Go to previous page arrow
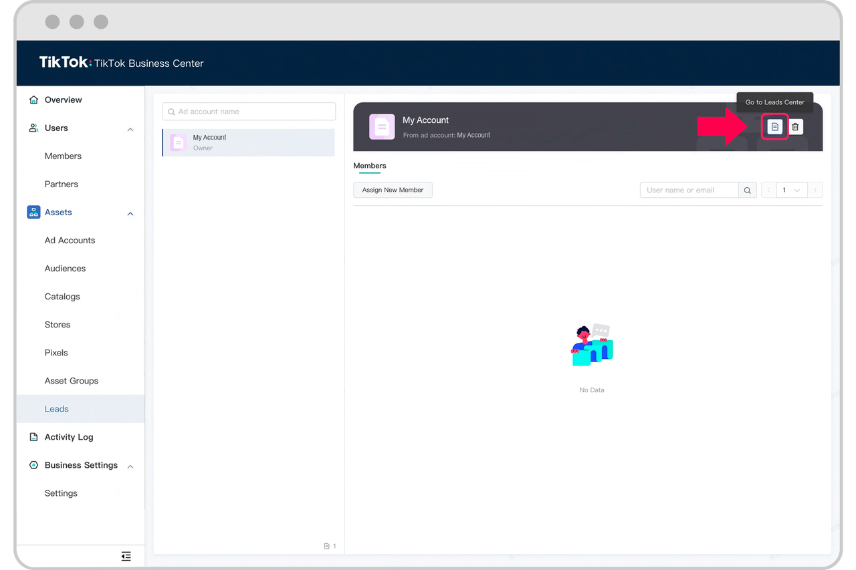This screenshot has height=570, width=856. pos(769,190)
